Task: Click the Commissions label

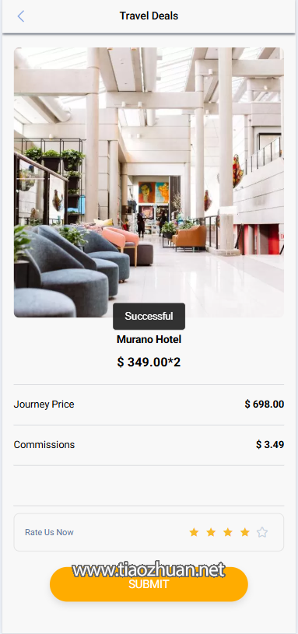Action: pos(44,445)
